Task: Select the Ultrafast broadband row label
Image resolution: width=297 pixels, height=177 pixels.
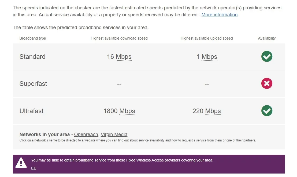Action: click(x=31, y=111)
